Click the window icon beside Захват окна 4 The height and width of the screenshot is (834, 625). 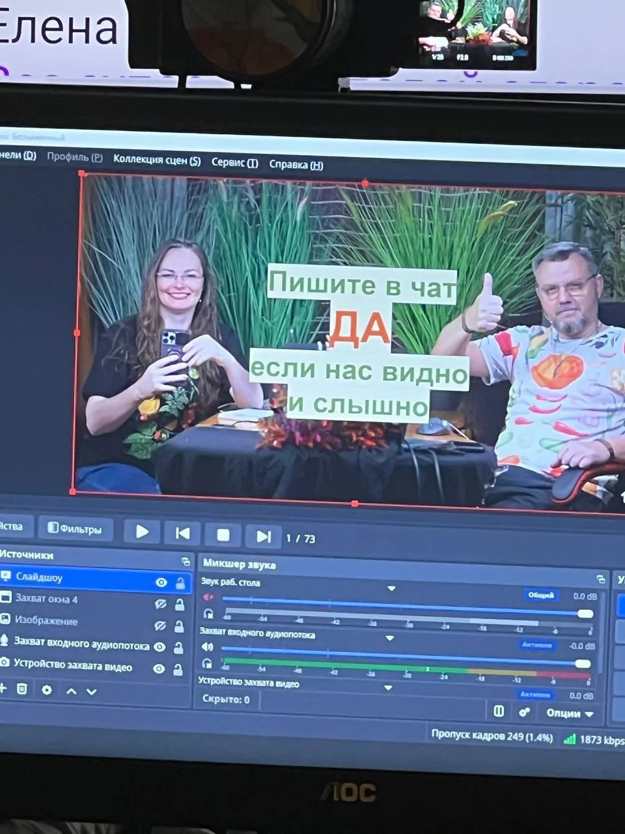pyautogui.click(x=5, y=597)
